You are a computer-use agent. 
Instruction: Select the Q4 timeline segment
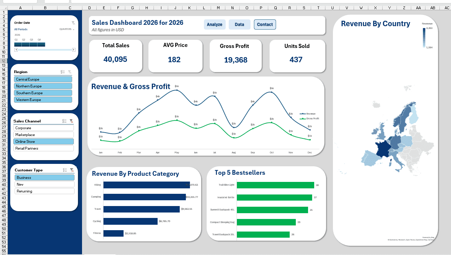point(41,45)
